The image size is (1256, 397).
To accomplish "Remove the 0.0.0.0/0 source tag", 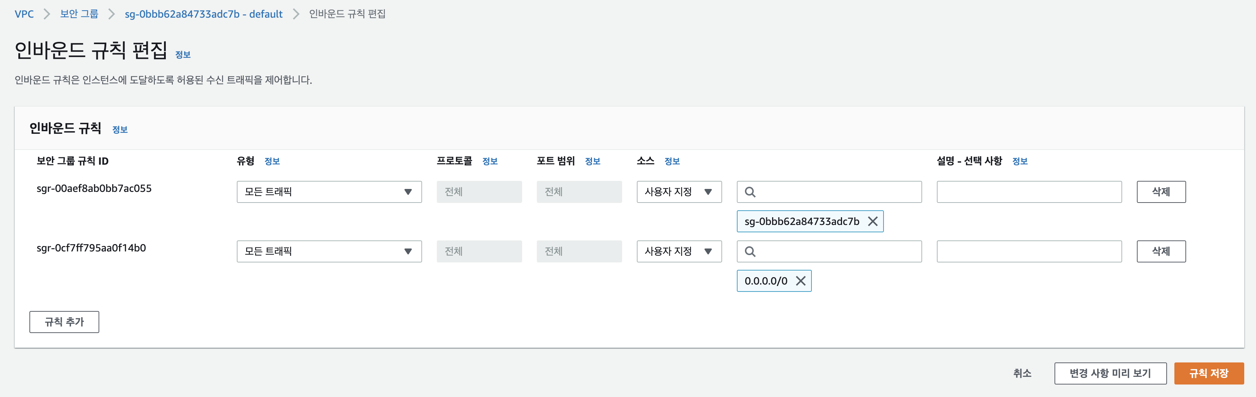I will click(x=800, y=281).
